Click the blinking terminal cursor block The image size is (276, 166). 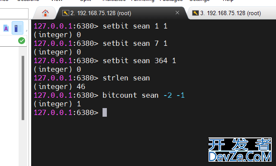click(105, 112)
